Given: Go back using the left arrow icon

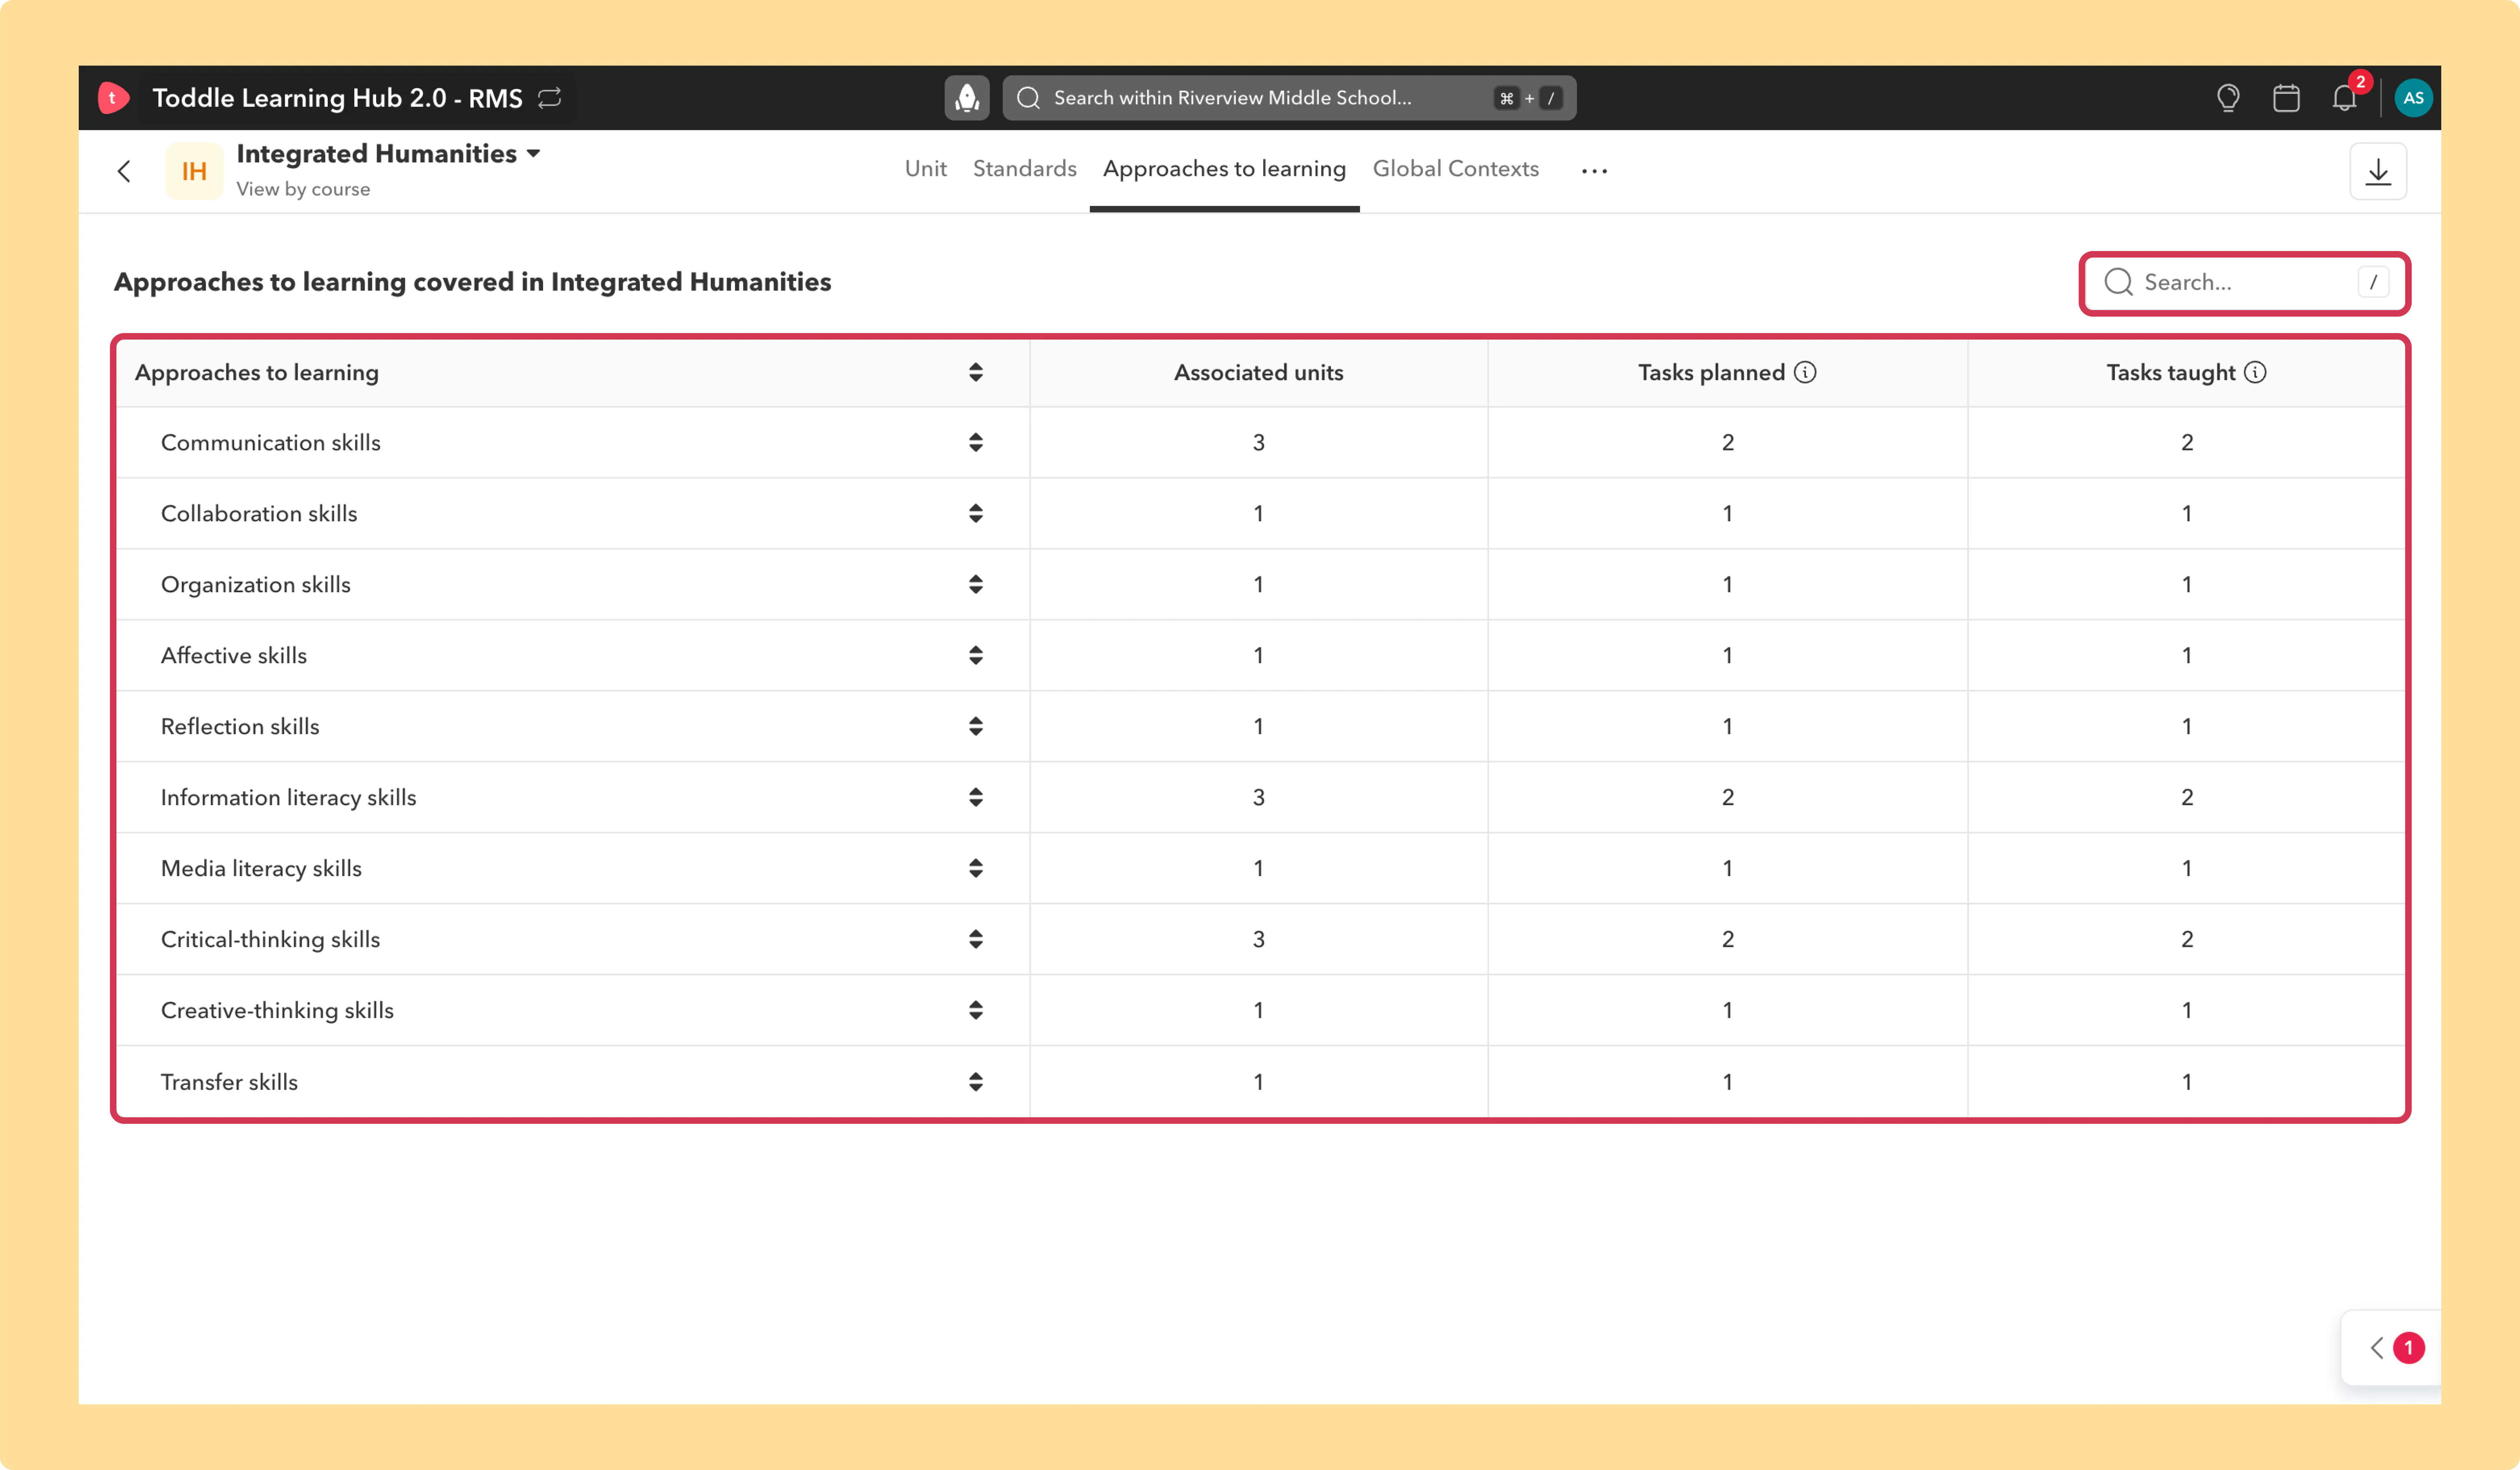Looking at the screenshot, I should [x=124, y=171].
